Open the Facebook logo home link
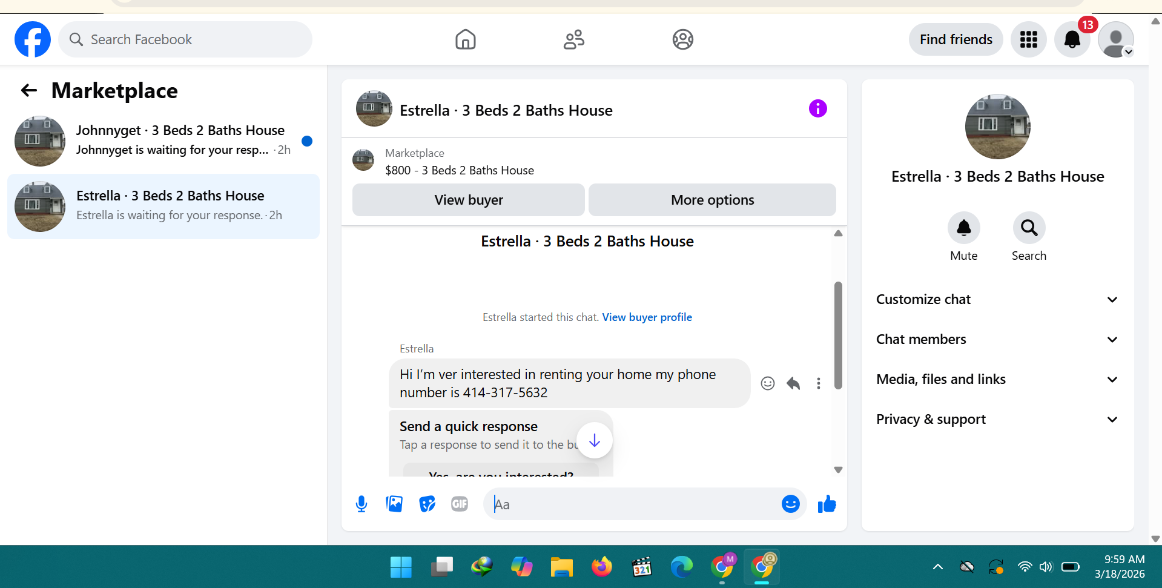The width and height of the screenshot is (1162, 588). click(x=33, y=39)
